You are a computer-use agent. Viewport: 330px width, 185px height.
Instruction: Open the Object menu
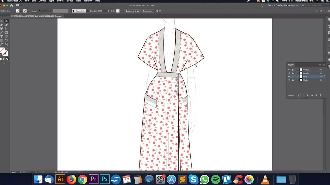[42, 1]
